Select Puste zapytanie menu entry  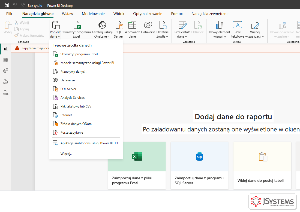coord(86,133)
